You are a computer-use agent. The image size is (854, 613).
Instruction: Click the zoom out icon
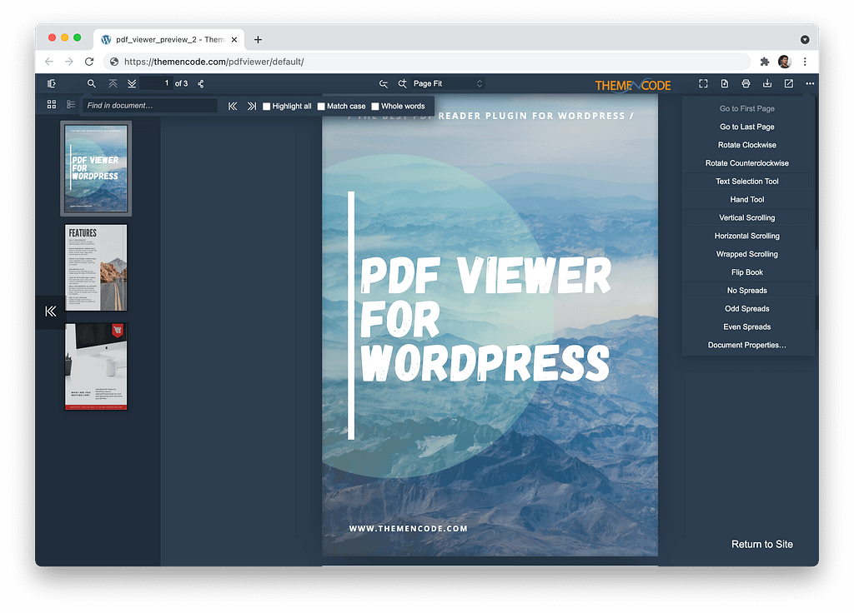pos(384,83)
